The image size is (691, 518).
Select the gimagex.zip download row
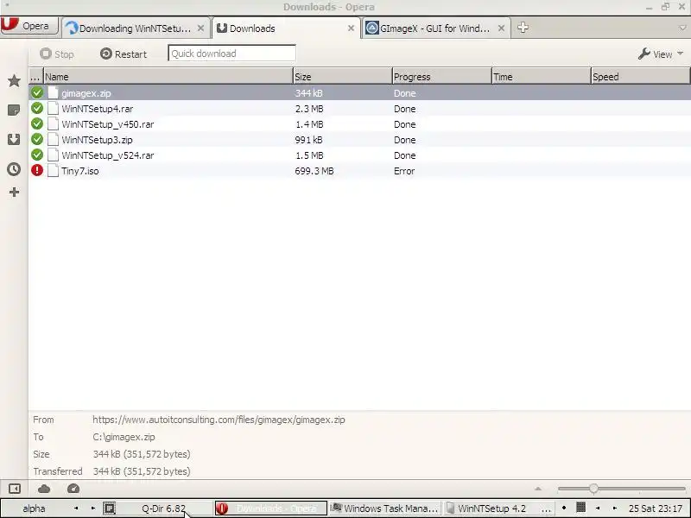click(x=359, y=93)
